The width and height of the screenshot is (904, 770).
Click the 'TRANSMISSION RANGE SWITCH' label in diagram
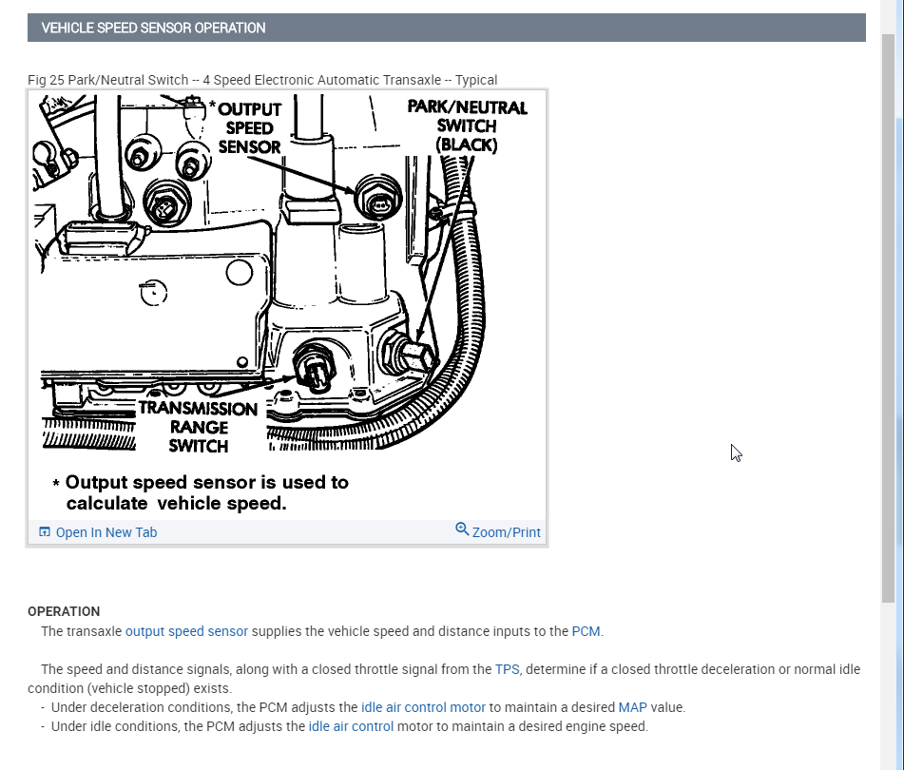tap(199, 427)
